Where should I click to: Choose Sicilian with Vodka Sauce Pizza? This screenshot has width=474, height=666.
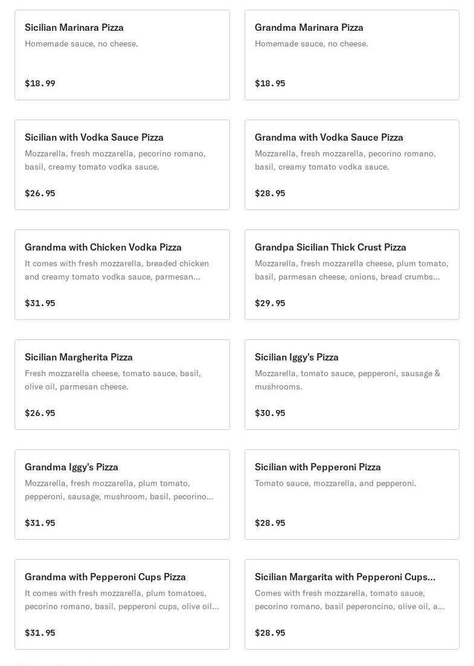(122, 165)
